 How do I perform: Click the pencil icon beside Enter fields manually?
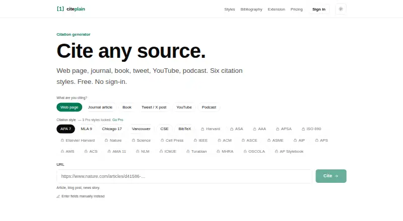click(x=58, y=196)
